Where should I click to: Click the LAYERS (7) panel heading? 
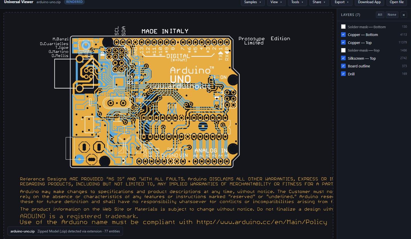350,15
